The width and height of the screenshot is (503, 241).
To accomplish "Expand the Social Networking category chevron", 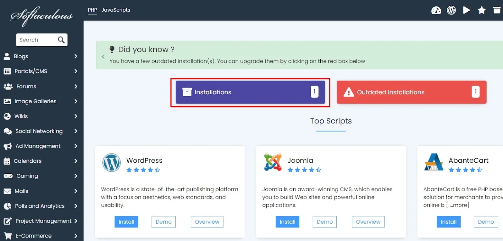I will 76,131.
